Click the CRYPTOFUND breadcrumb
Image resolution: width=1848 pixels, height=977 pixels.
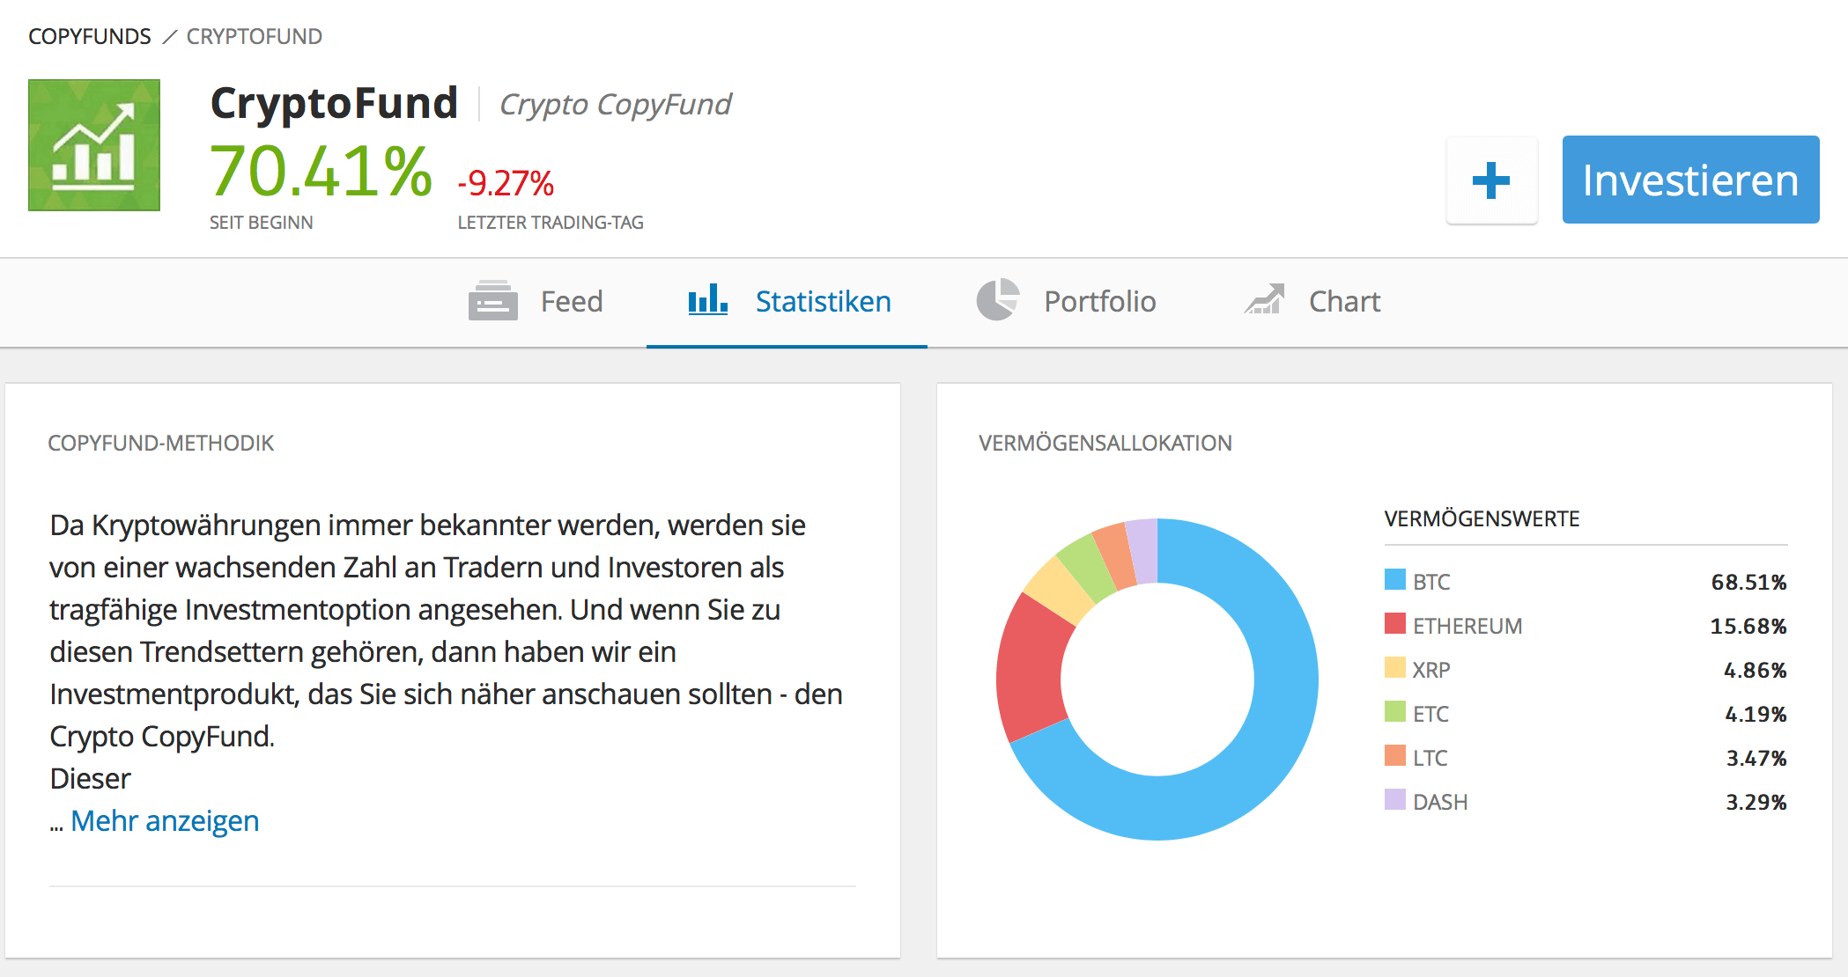click(x=255, y=37)
